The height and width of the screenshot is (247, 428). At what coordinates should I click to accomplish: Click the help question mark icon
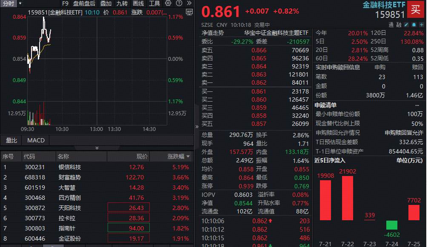[x=180, y=3]
